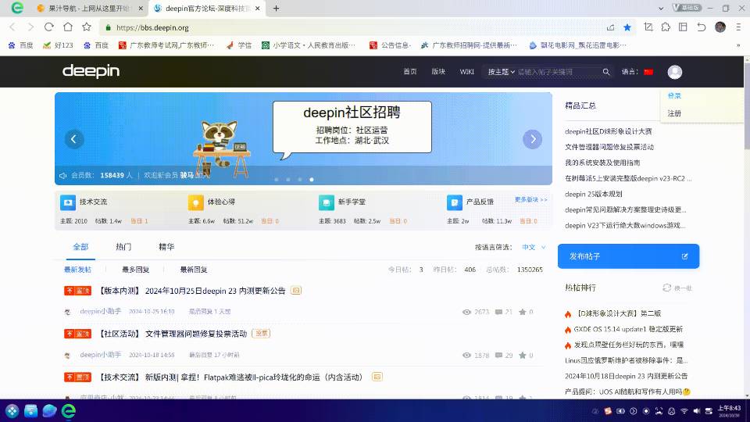Bookmark page with the address bar star
Viewport: 750px width, 422px height.
(627, 27)
